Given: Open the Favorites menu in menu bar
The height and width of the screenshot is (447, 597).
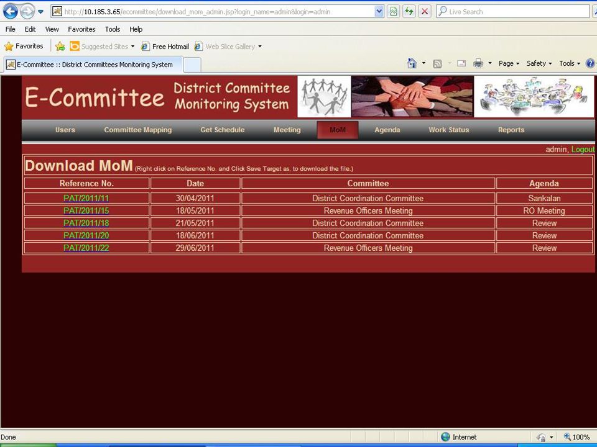Looking at the screenshot, I should coord(81,29).
